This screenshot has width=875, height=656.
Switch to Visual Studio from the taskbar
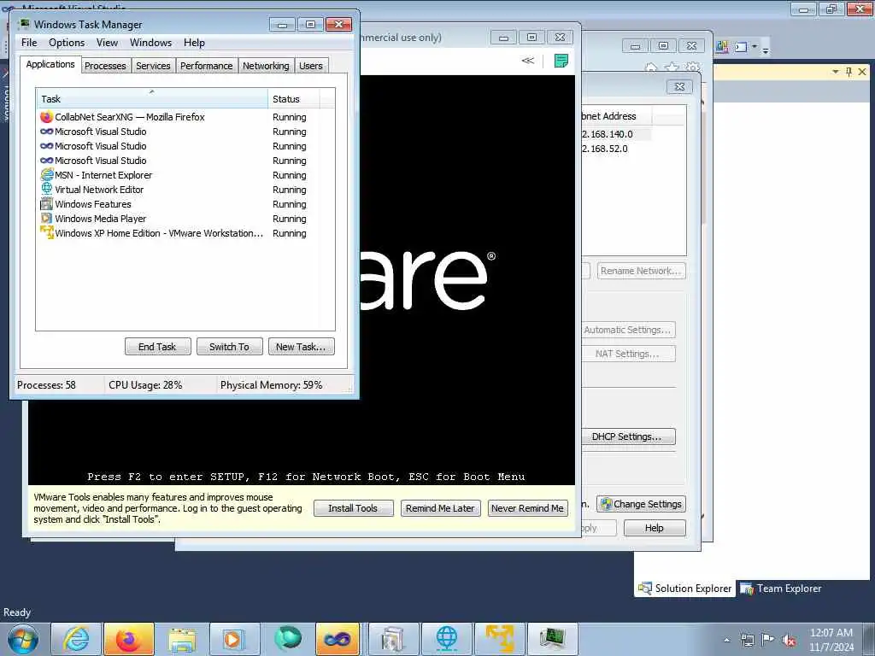[337, 639]
